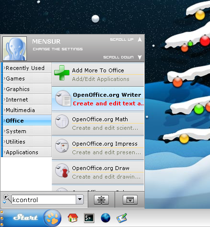This screenshot has height=227, width=210.
Task: Click the Scroll Down text
Action: (118, 57)
